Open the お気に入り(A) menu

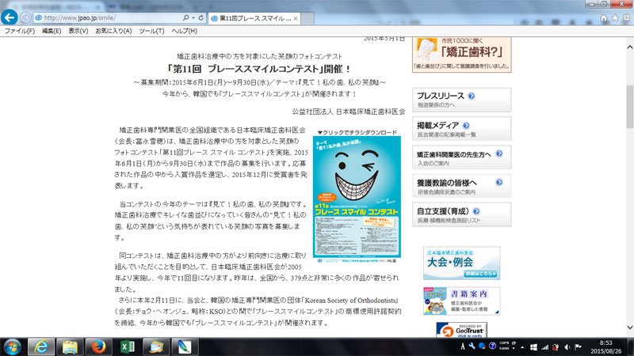click(x=113, y=31)
